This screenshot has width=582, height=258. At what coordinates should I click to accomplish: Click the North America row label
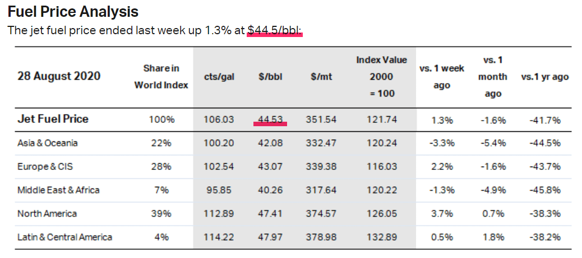[x=47, y=214]
